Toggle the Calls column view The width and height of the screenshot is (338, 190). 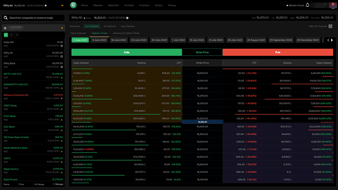[x=126, y=52]
